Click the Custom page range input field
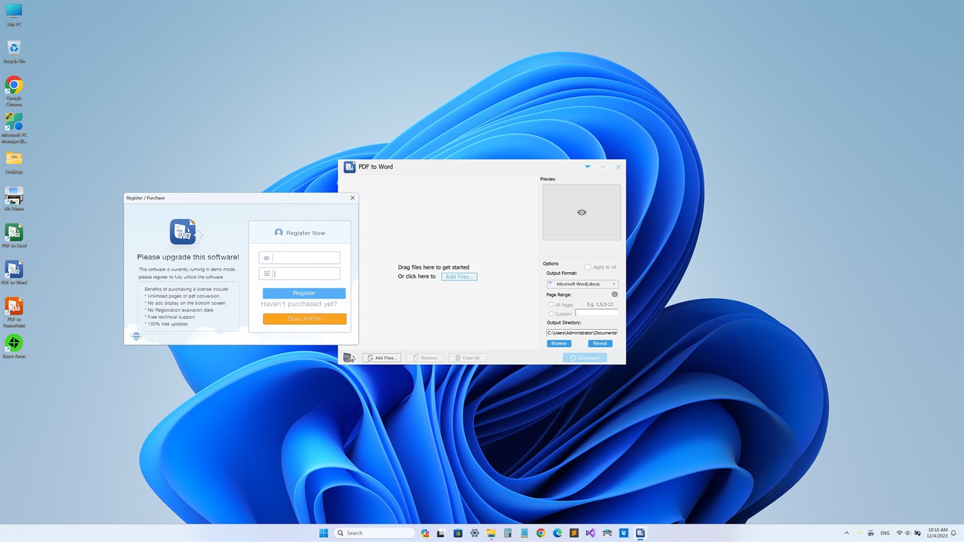This screenshot has height=542, width=964. tap(596, 312)
